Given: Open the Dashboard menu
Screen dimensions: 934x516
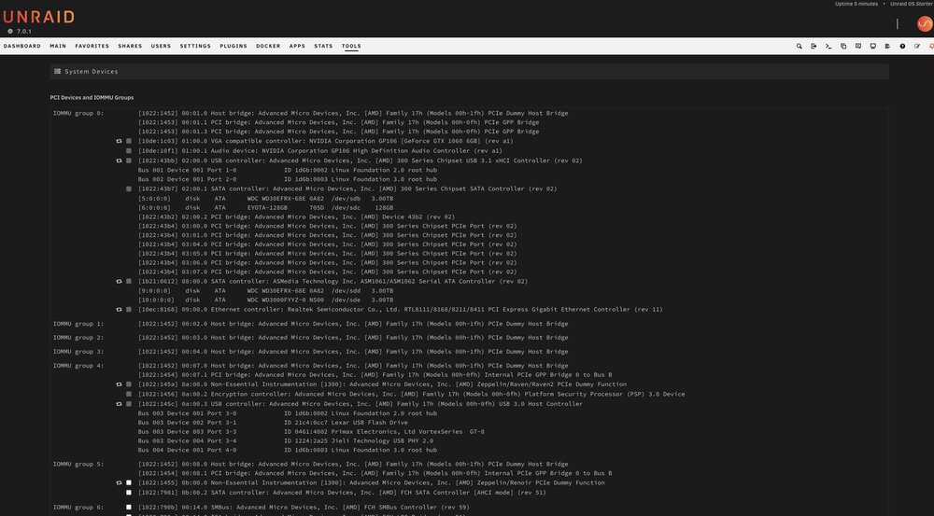Looking at the screenshot, I should pyautogui.click(x=22, y=46).
